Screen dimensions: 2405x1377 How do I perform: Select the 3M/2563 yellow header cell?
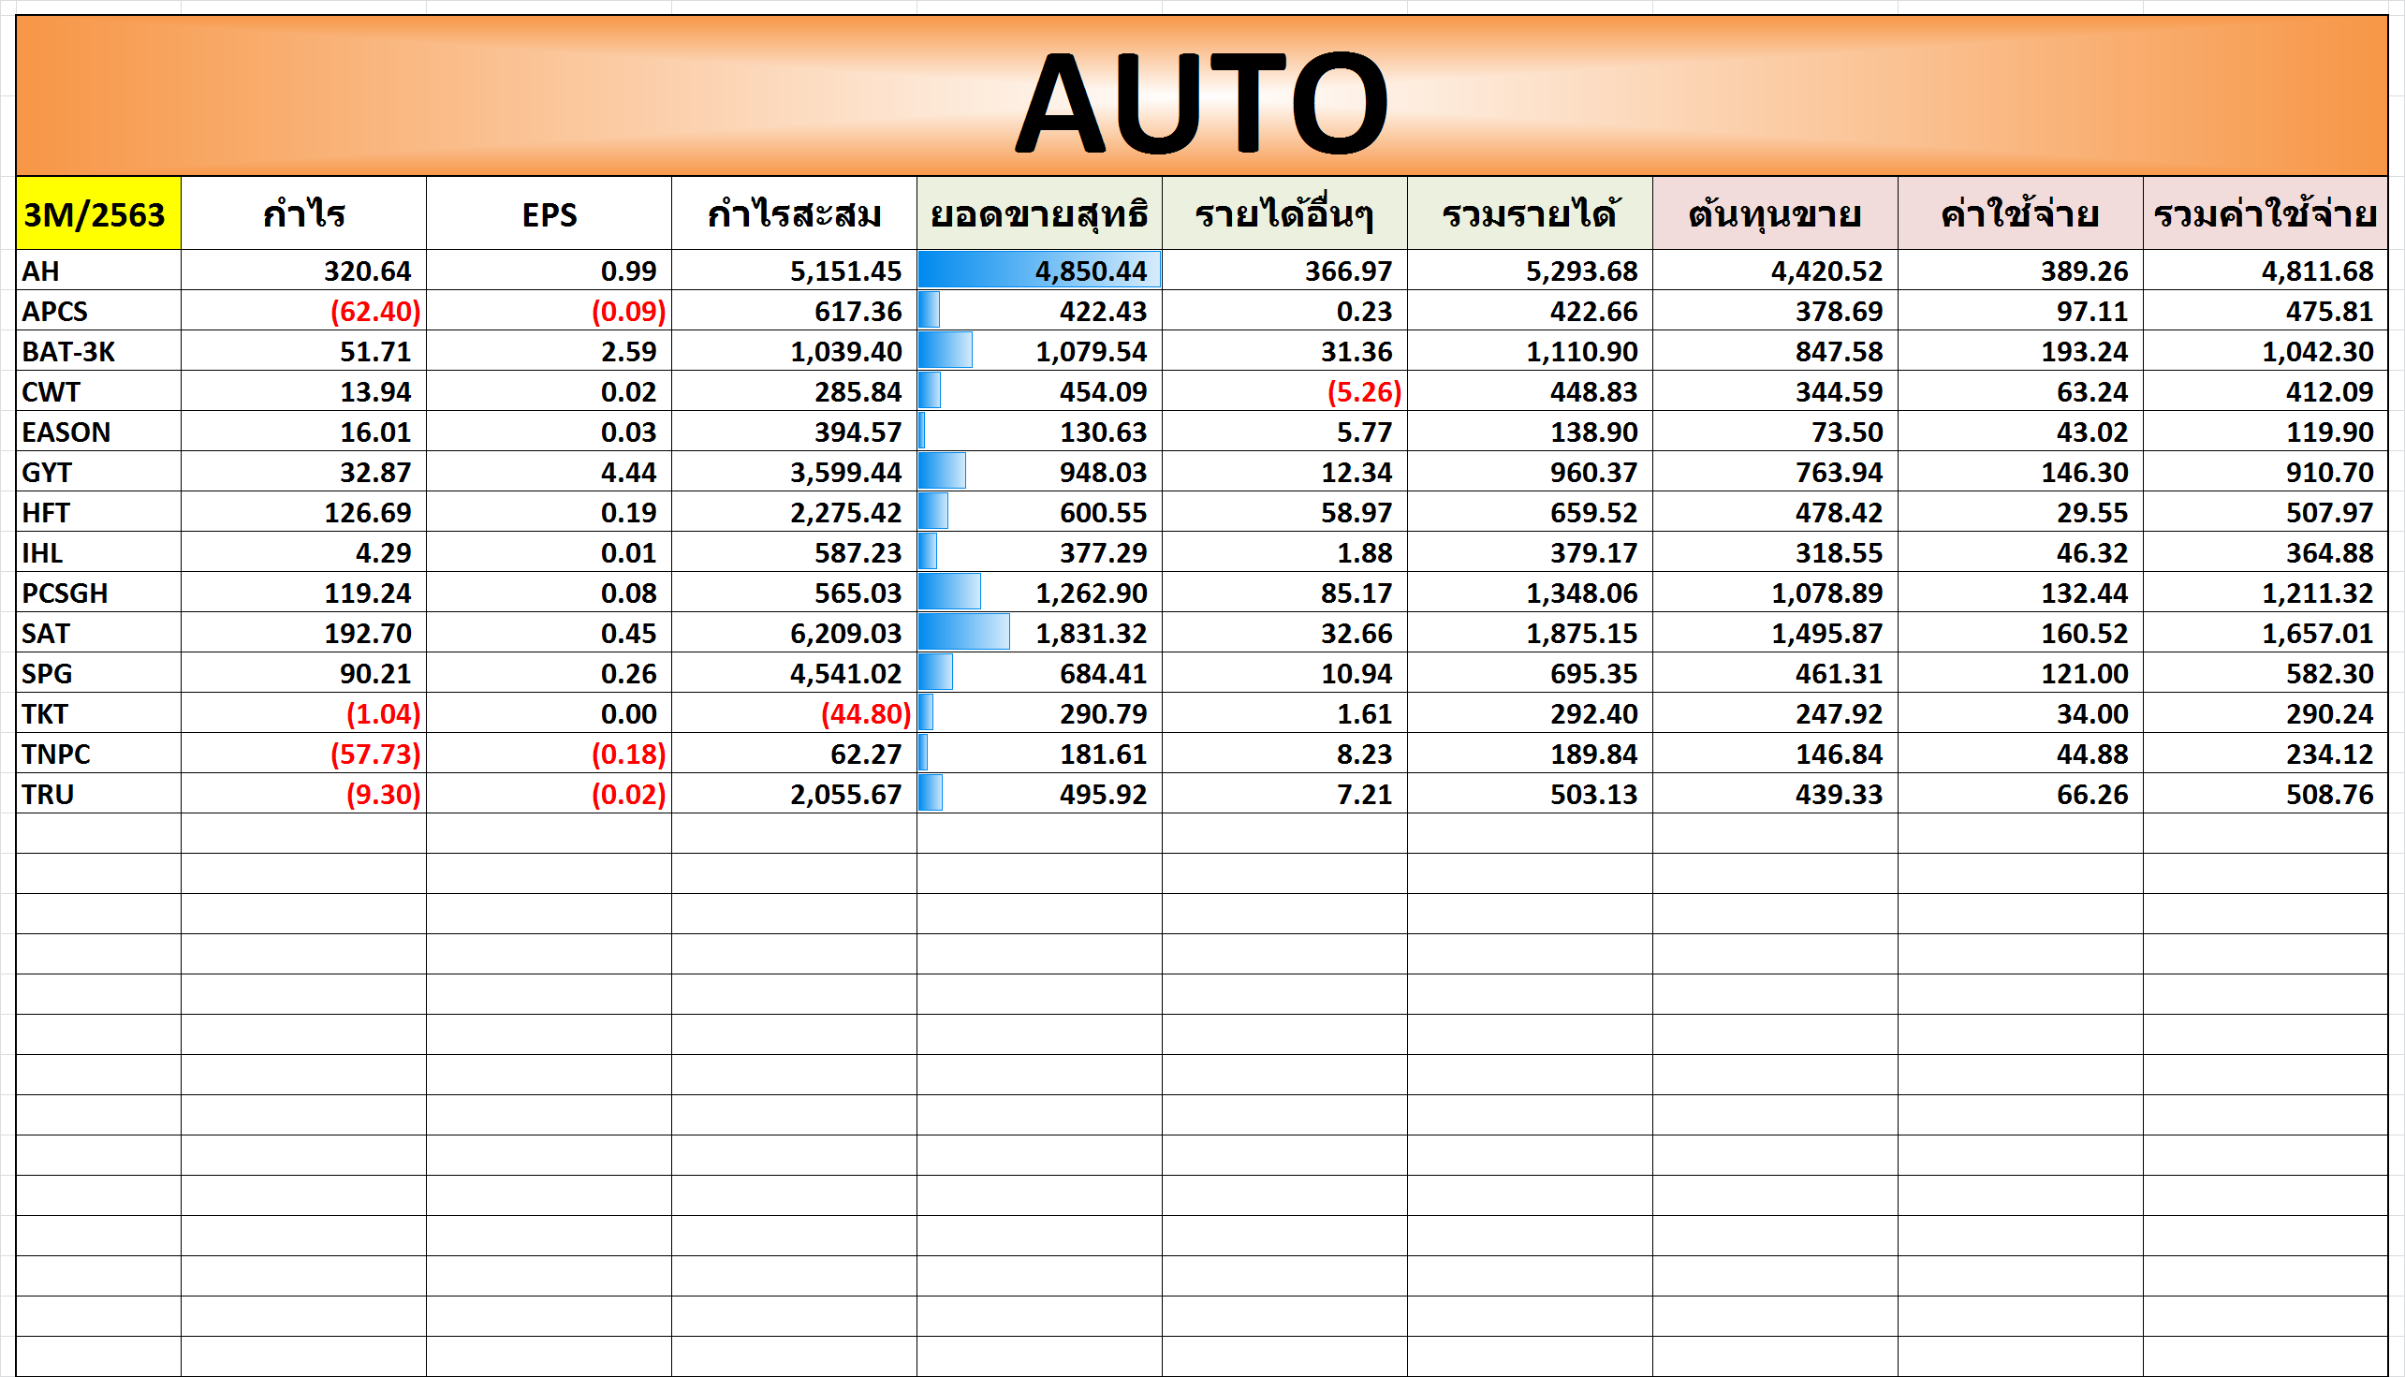(x=97, y=213)
